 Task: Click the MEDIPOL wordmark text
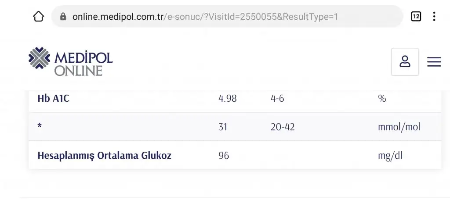pyautogui.click(x=83, y=57)
